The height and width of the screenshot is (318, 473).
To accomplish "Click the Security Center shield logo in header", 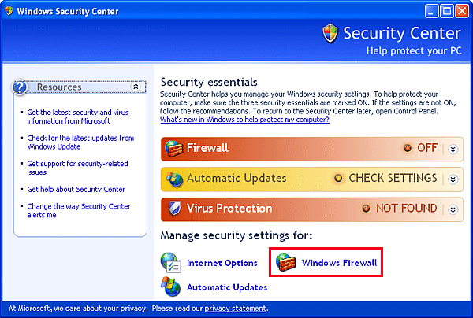I will [330, 33].
